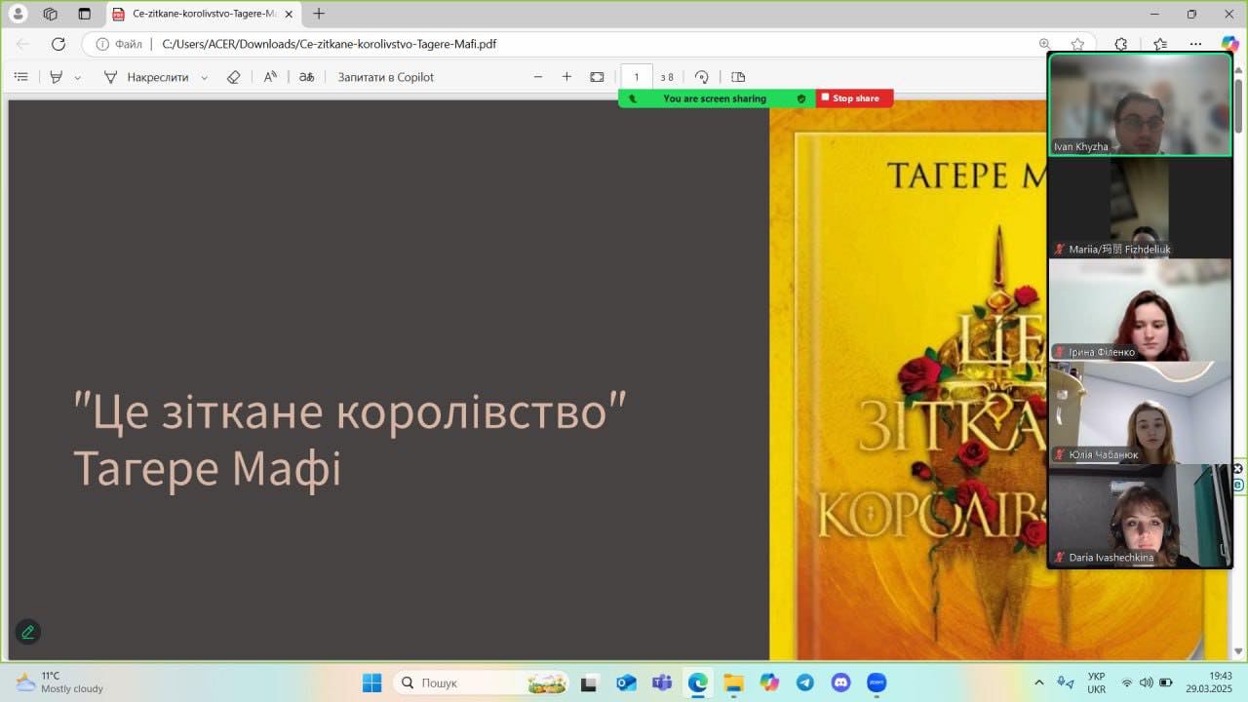Select Ivan Khyzha video tile
Image resolution: width=1248 pixels, height=702 pixels.
(x=1140, y=104)
